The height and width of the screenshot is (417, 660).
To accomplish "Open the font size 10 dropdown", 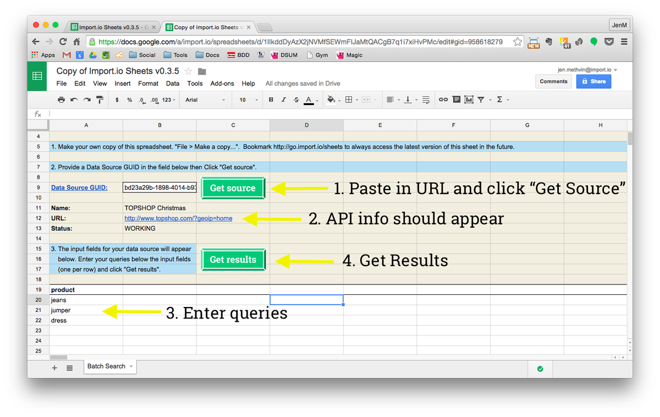I will 249,100.
